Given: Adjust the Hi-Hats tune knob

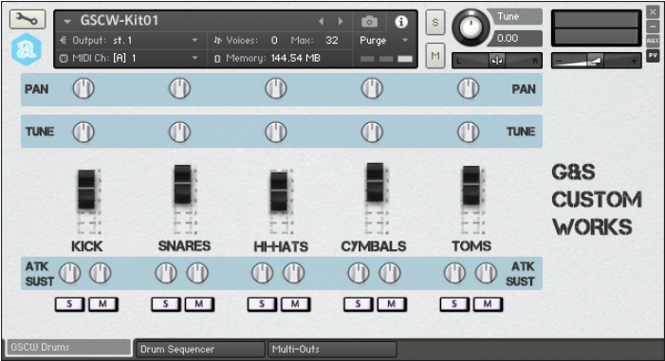Looking at the screenshot, I should click(x=276, y=132).
